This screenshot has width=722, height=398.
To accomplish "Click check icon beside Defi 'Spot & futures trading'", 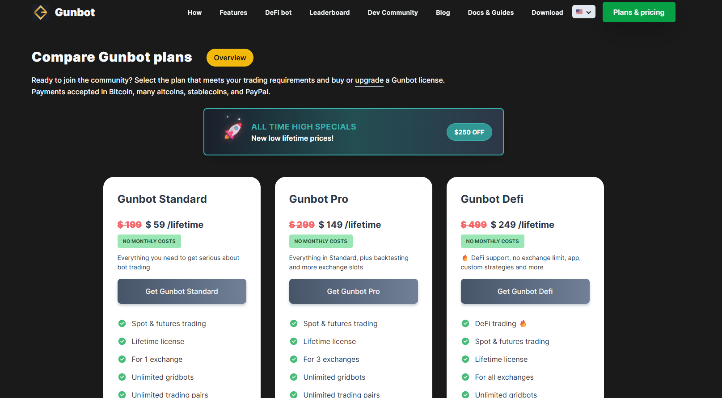I will click(x=465, y=341).
